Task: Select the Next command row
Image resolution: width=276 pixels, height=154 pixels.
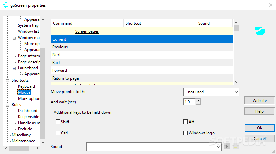Action: 142,55
